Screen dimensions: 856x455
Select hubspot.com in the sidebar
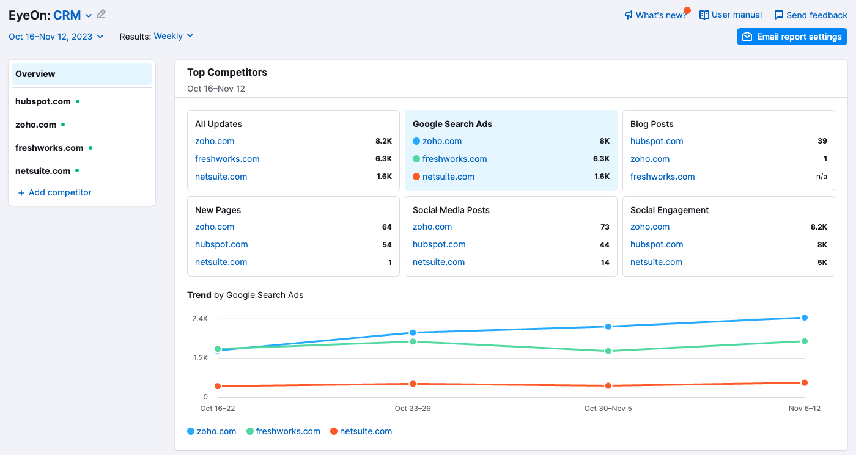[x=43, y=101]
